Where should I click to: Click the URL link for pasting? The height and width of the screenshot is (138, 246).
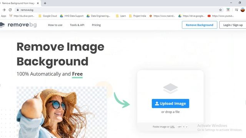[172, 127]
